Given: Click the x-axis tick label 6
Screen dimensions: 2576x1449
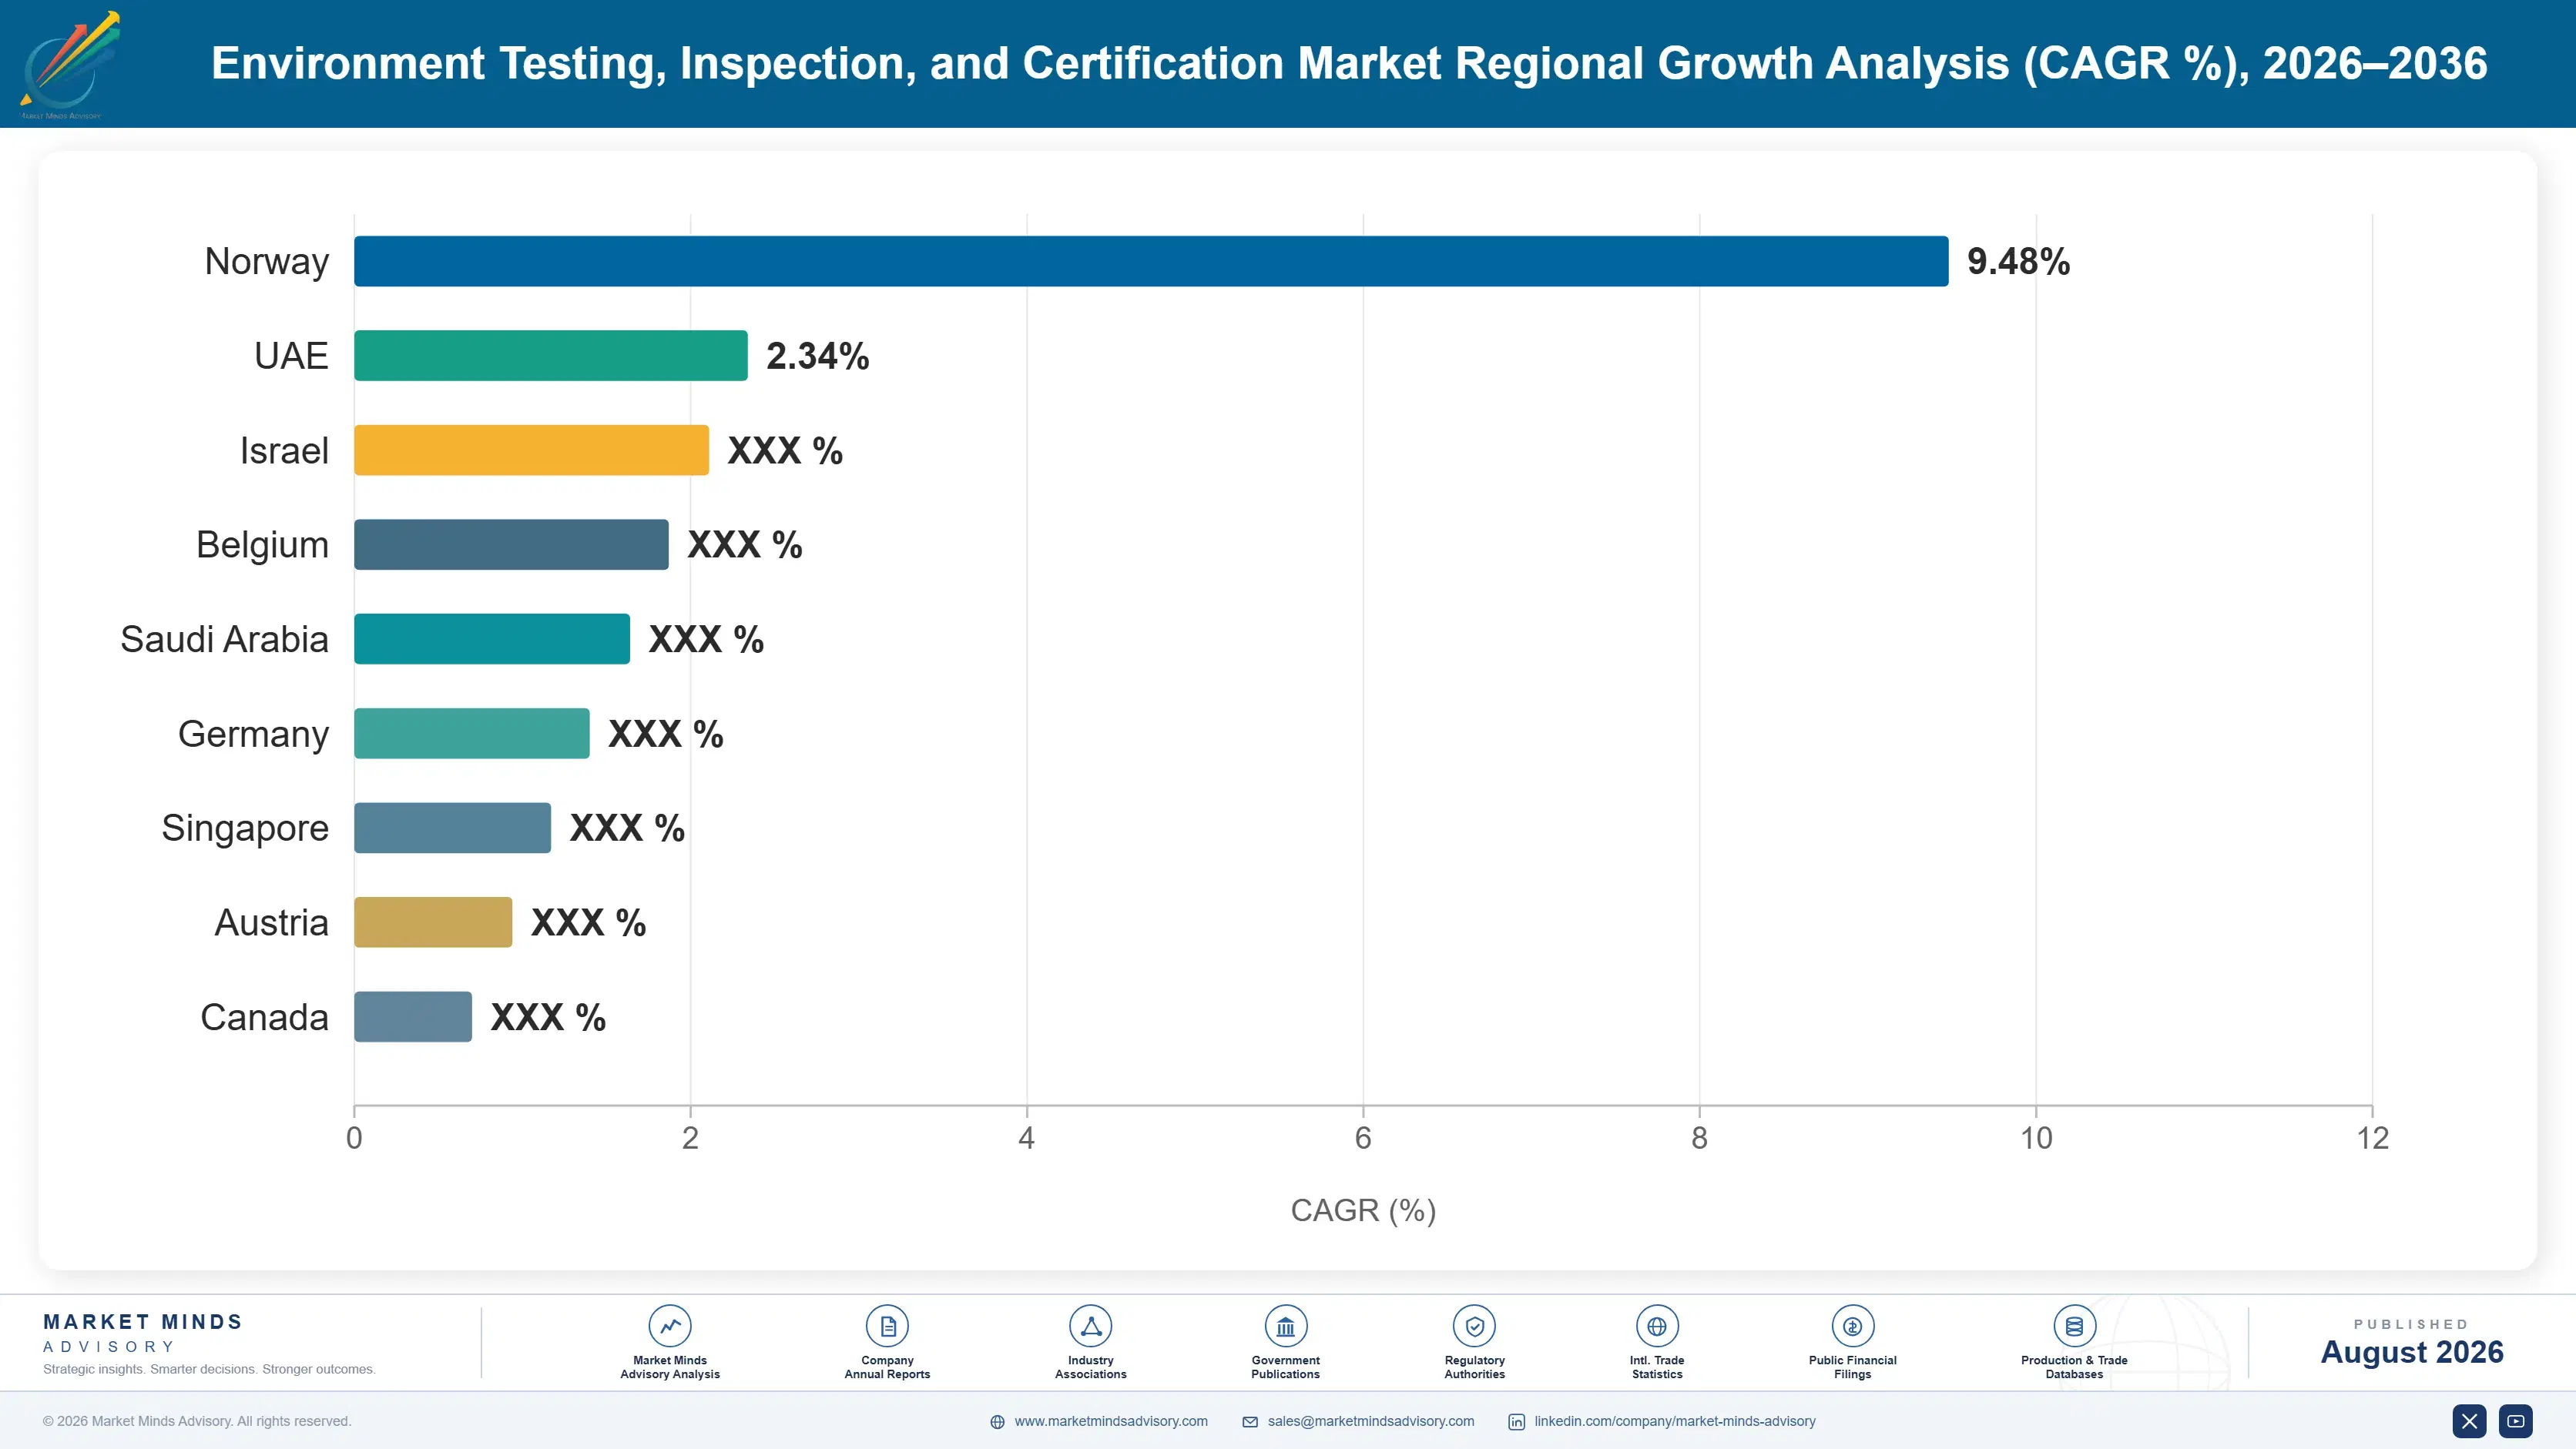Looking at the screenshot, I should 1363,1138.
